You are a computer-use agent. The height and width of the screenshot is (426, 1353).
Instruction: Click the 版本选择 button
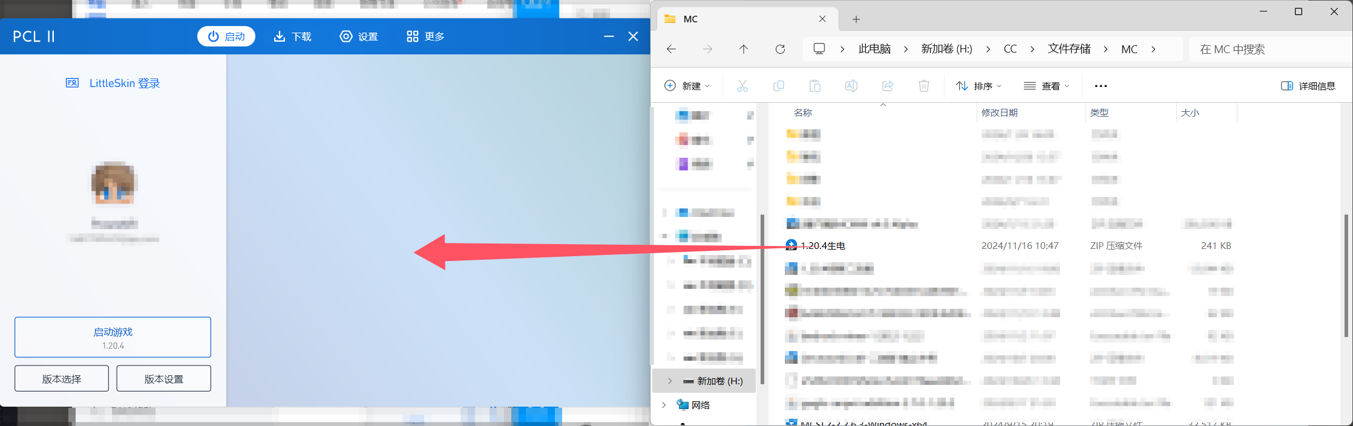pyautogui.click(x=62, y=379)
